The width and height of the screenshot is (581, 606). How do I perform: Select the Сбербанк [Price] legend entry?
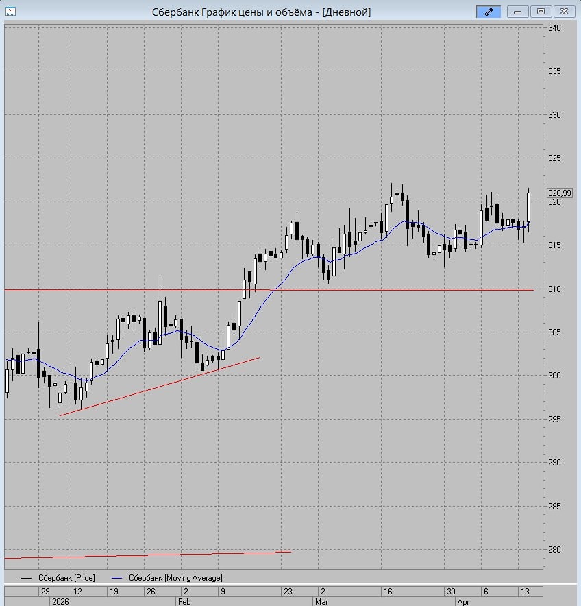[x=58, y=578]
